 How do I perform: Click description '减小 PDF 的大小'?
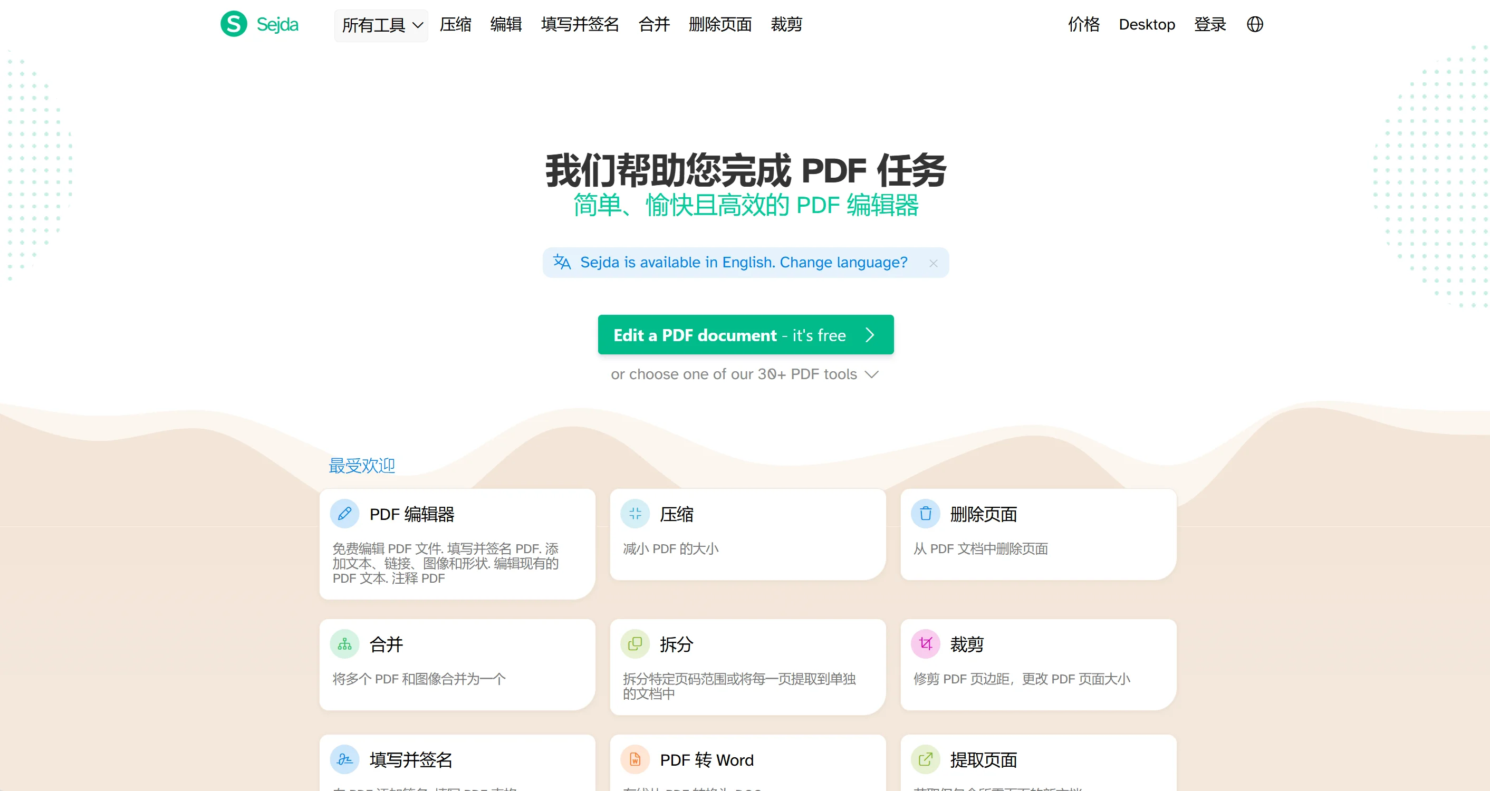tap(670, 549)
